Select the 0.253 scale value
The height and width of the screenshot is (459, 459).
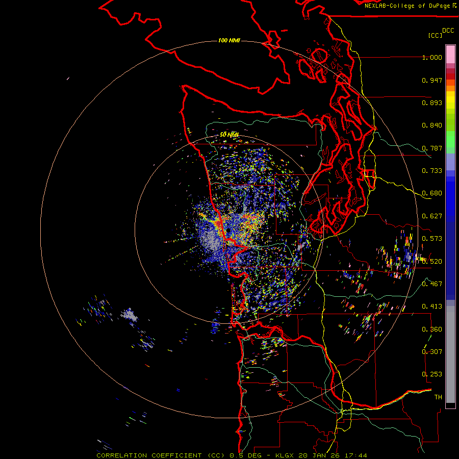tap(432, 374)
